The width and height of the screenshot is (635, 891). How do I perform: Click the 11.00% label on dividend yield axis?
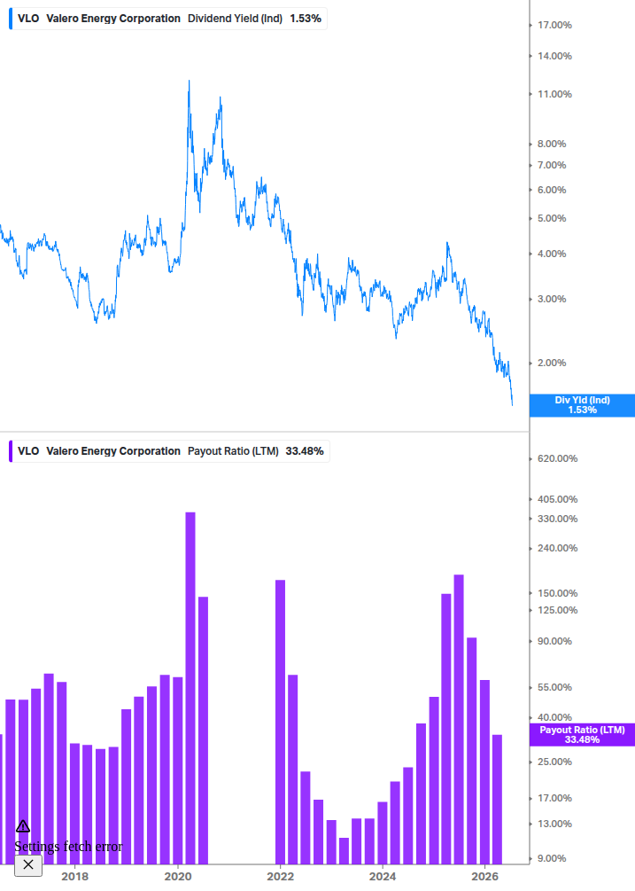click(x=554, y=94)
